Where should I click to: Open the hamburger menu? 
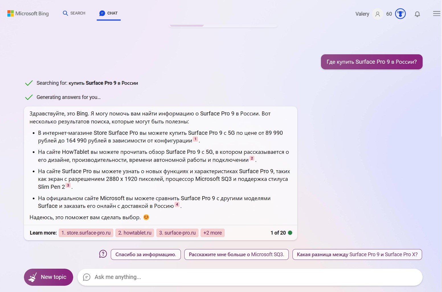coord(437,14)
